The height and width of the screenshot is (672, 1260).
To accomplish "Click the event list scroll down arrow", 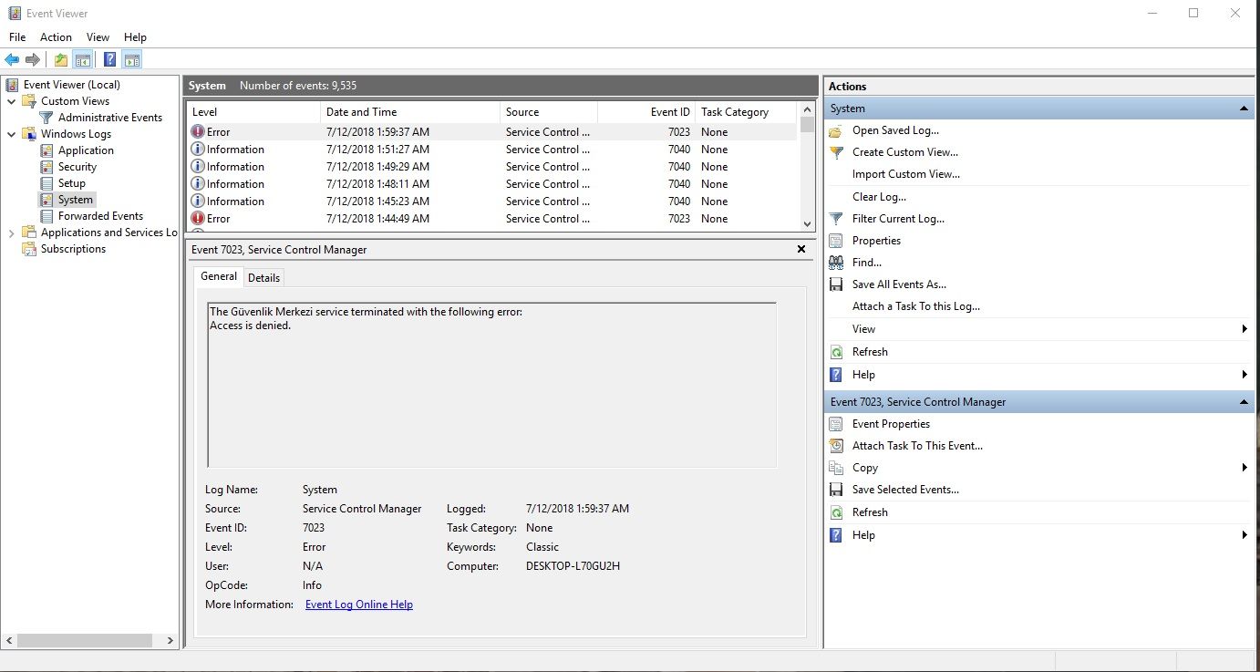I will tap(807, 223).
